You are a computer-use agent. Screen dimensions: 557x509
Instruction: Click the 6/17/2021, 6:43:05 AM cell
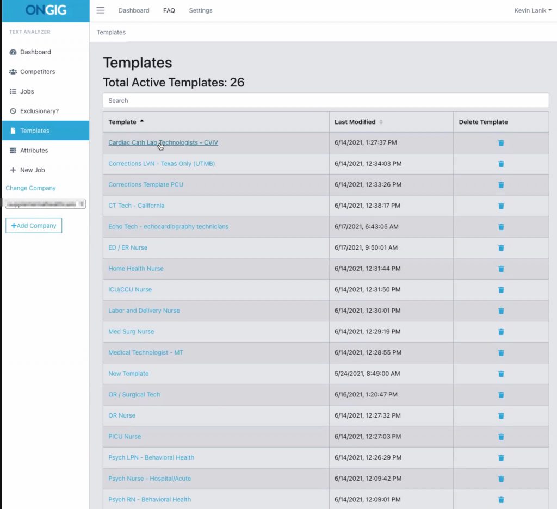(x=391, y=227)
